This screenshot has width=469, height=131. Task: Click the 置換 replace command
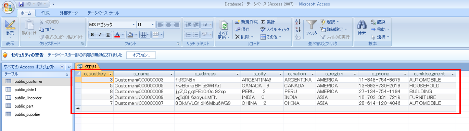coord(378,22)
